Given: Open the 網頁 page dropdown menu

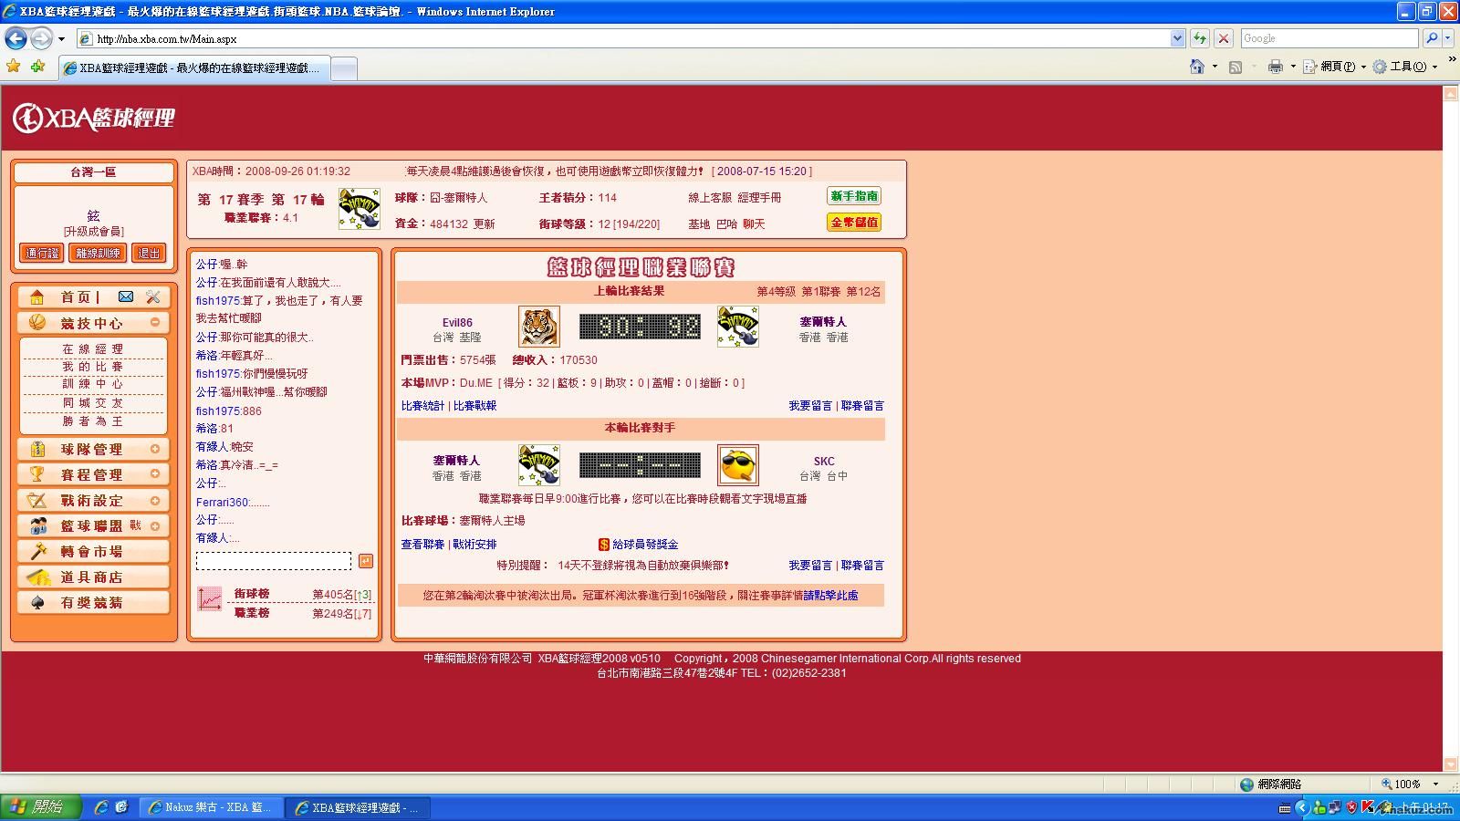Looking at the screenshot, I should pos(1336,67).
